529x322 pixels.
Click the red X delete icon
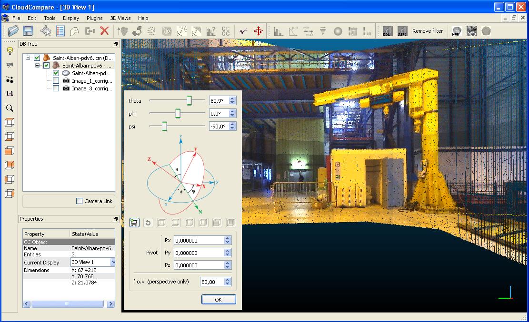pyautogui.click(x=105, y=31)
